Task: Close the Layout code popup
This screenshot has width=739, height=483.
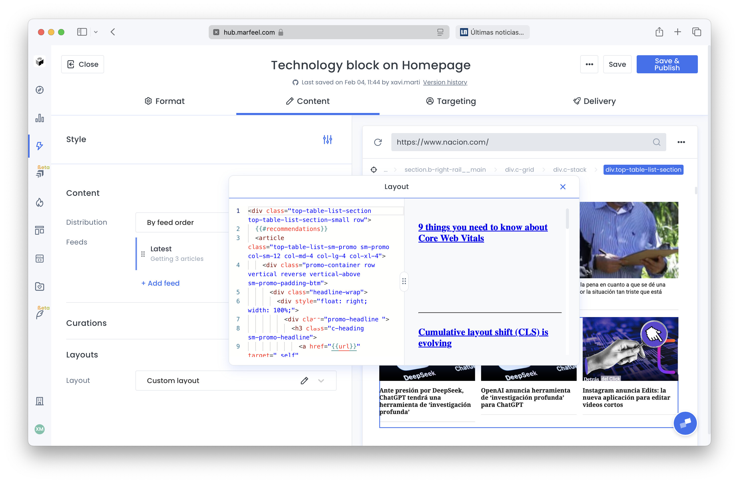Action: pos(562,187)
